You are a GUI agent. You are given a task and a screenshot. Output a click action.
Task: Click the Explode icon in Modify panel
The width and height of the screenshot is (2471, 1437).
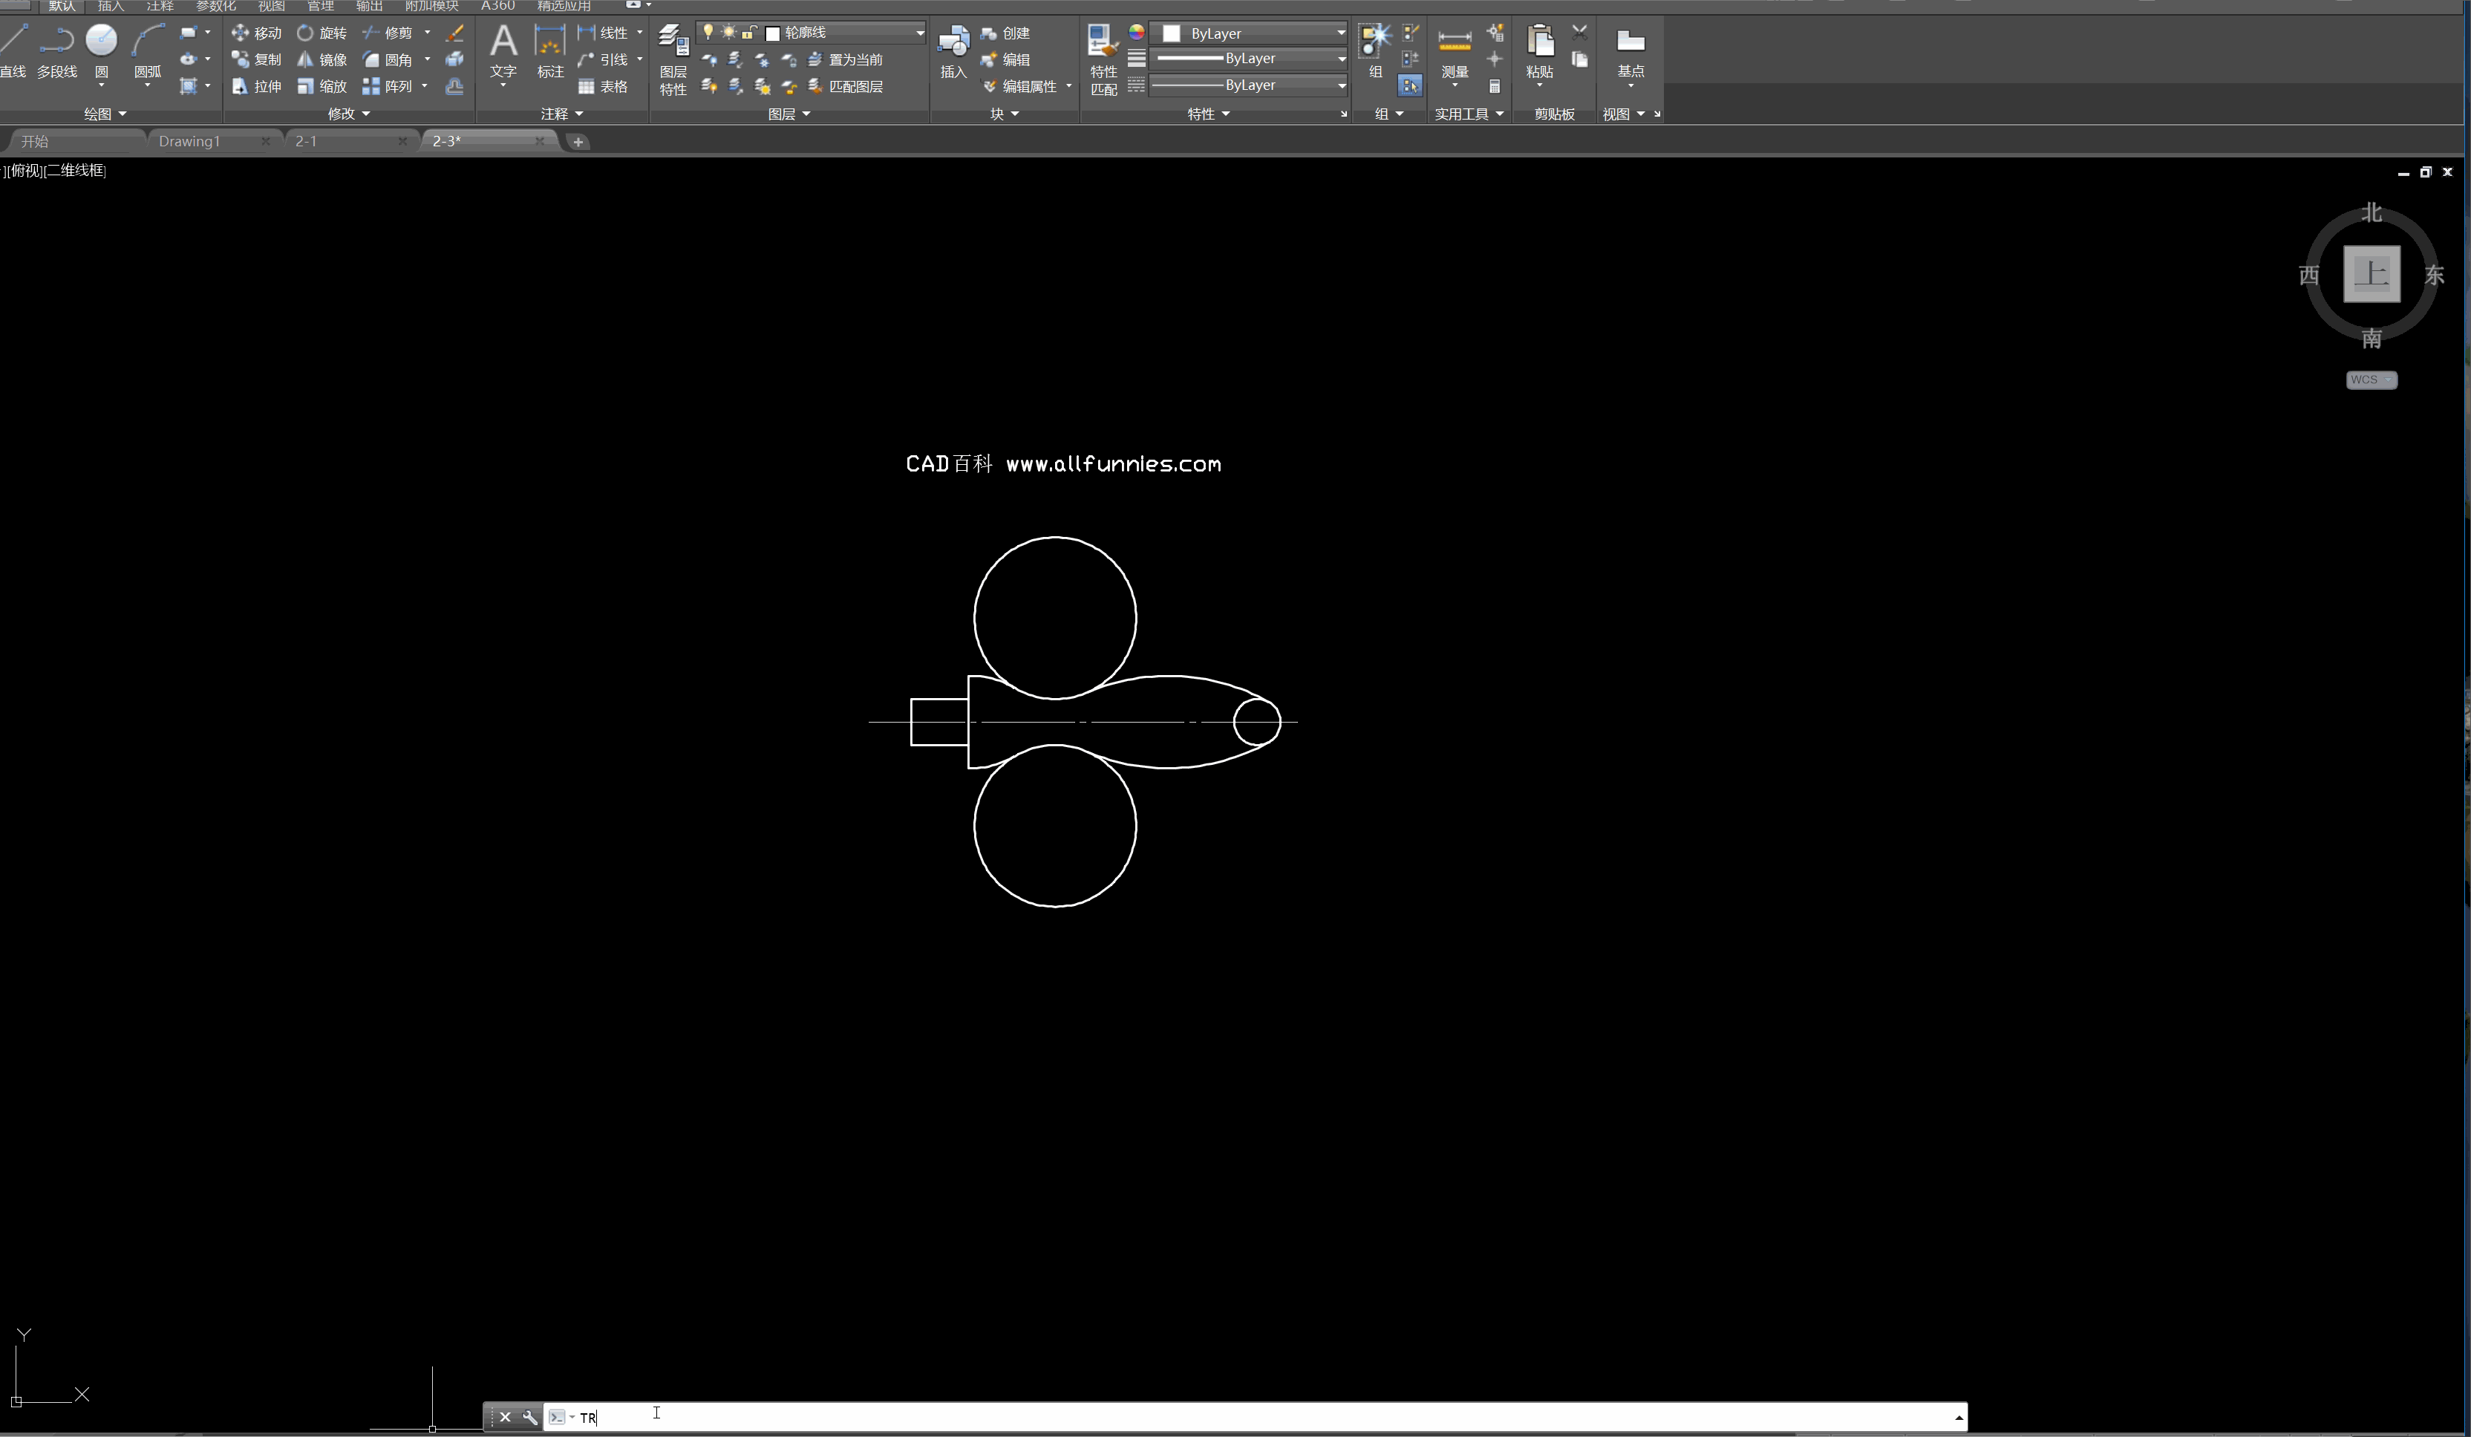(x=455, y=59)
